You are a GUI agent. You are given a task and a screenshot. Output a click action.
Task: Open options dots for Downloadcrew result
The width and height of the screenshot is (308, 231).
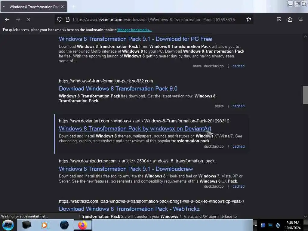(228, 186)
